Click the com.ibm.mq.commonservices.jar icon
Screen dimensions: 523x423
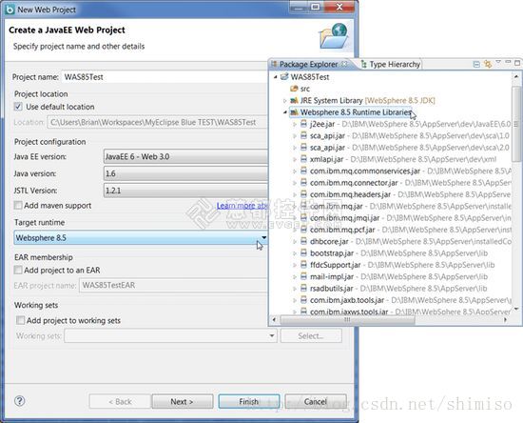point(303,171)
